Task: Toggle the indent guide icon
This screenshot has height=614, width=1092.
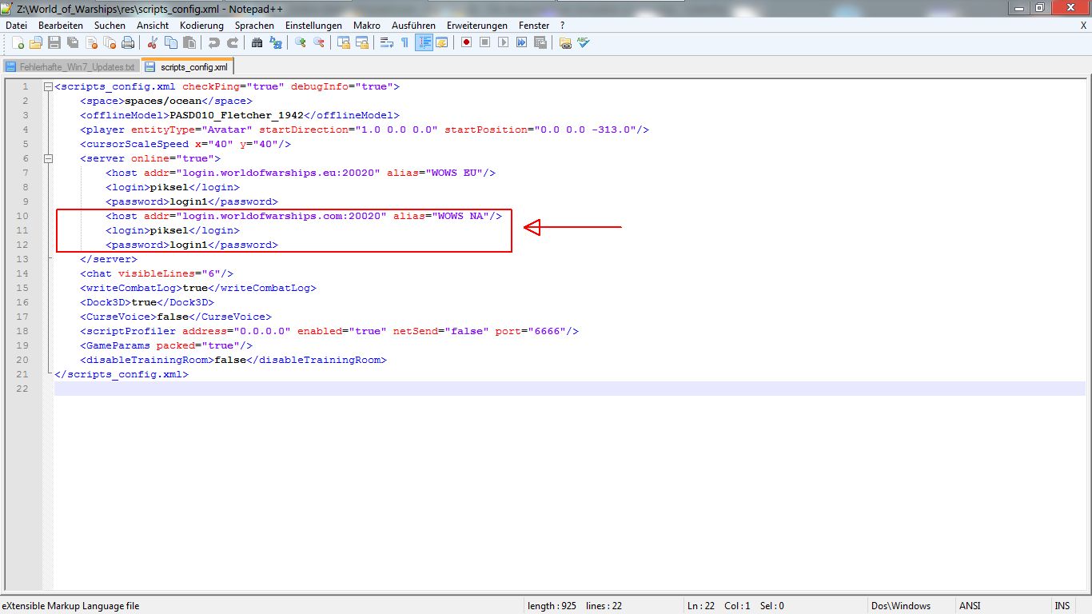Action: pyautogui.click(x=424, y=42)
